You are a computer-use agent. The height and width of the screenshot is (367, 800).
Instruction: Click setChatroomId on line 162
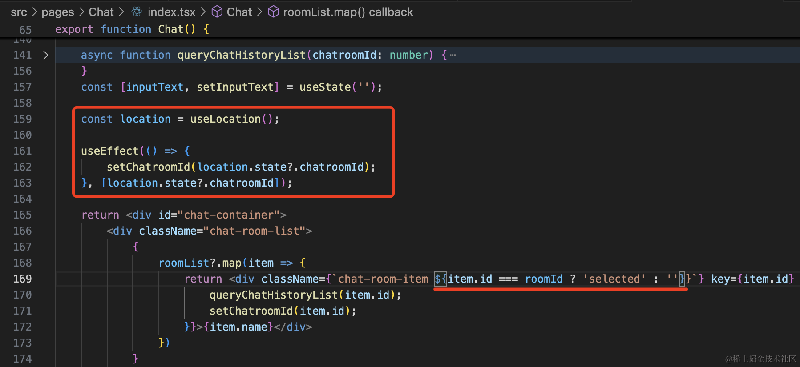(148, 167)
